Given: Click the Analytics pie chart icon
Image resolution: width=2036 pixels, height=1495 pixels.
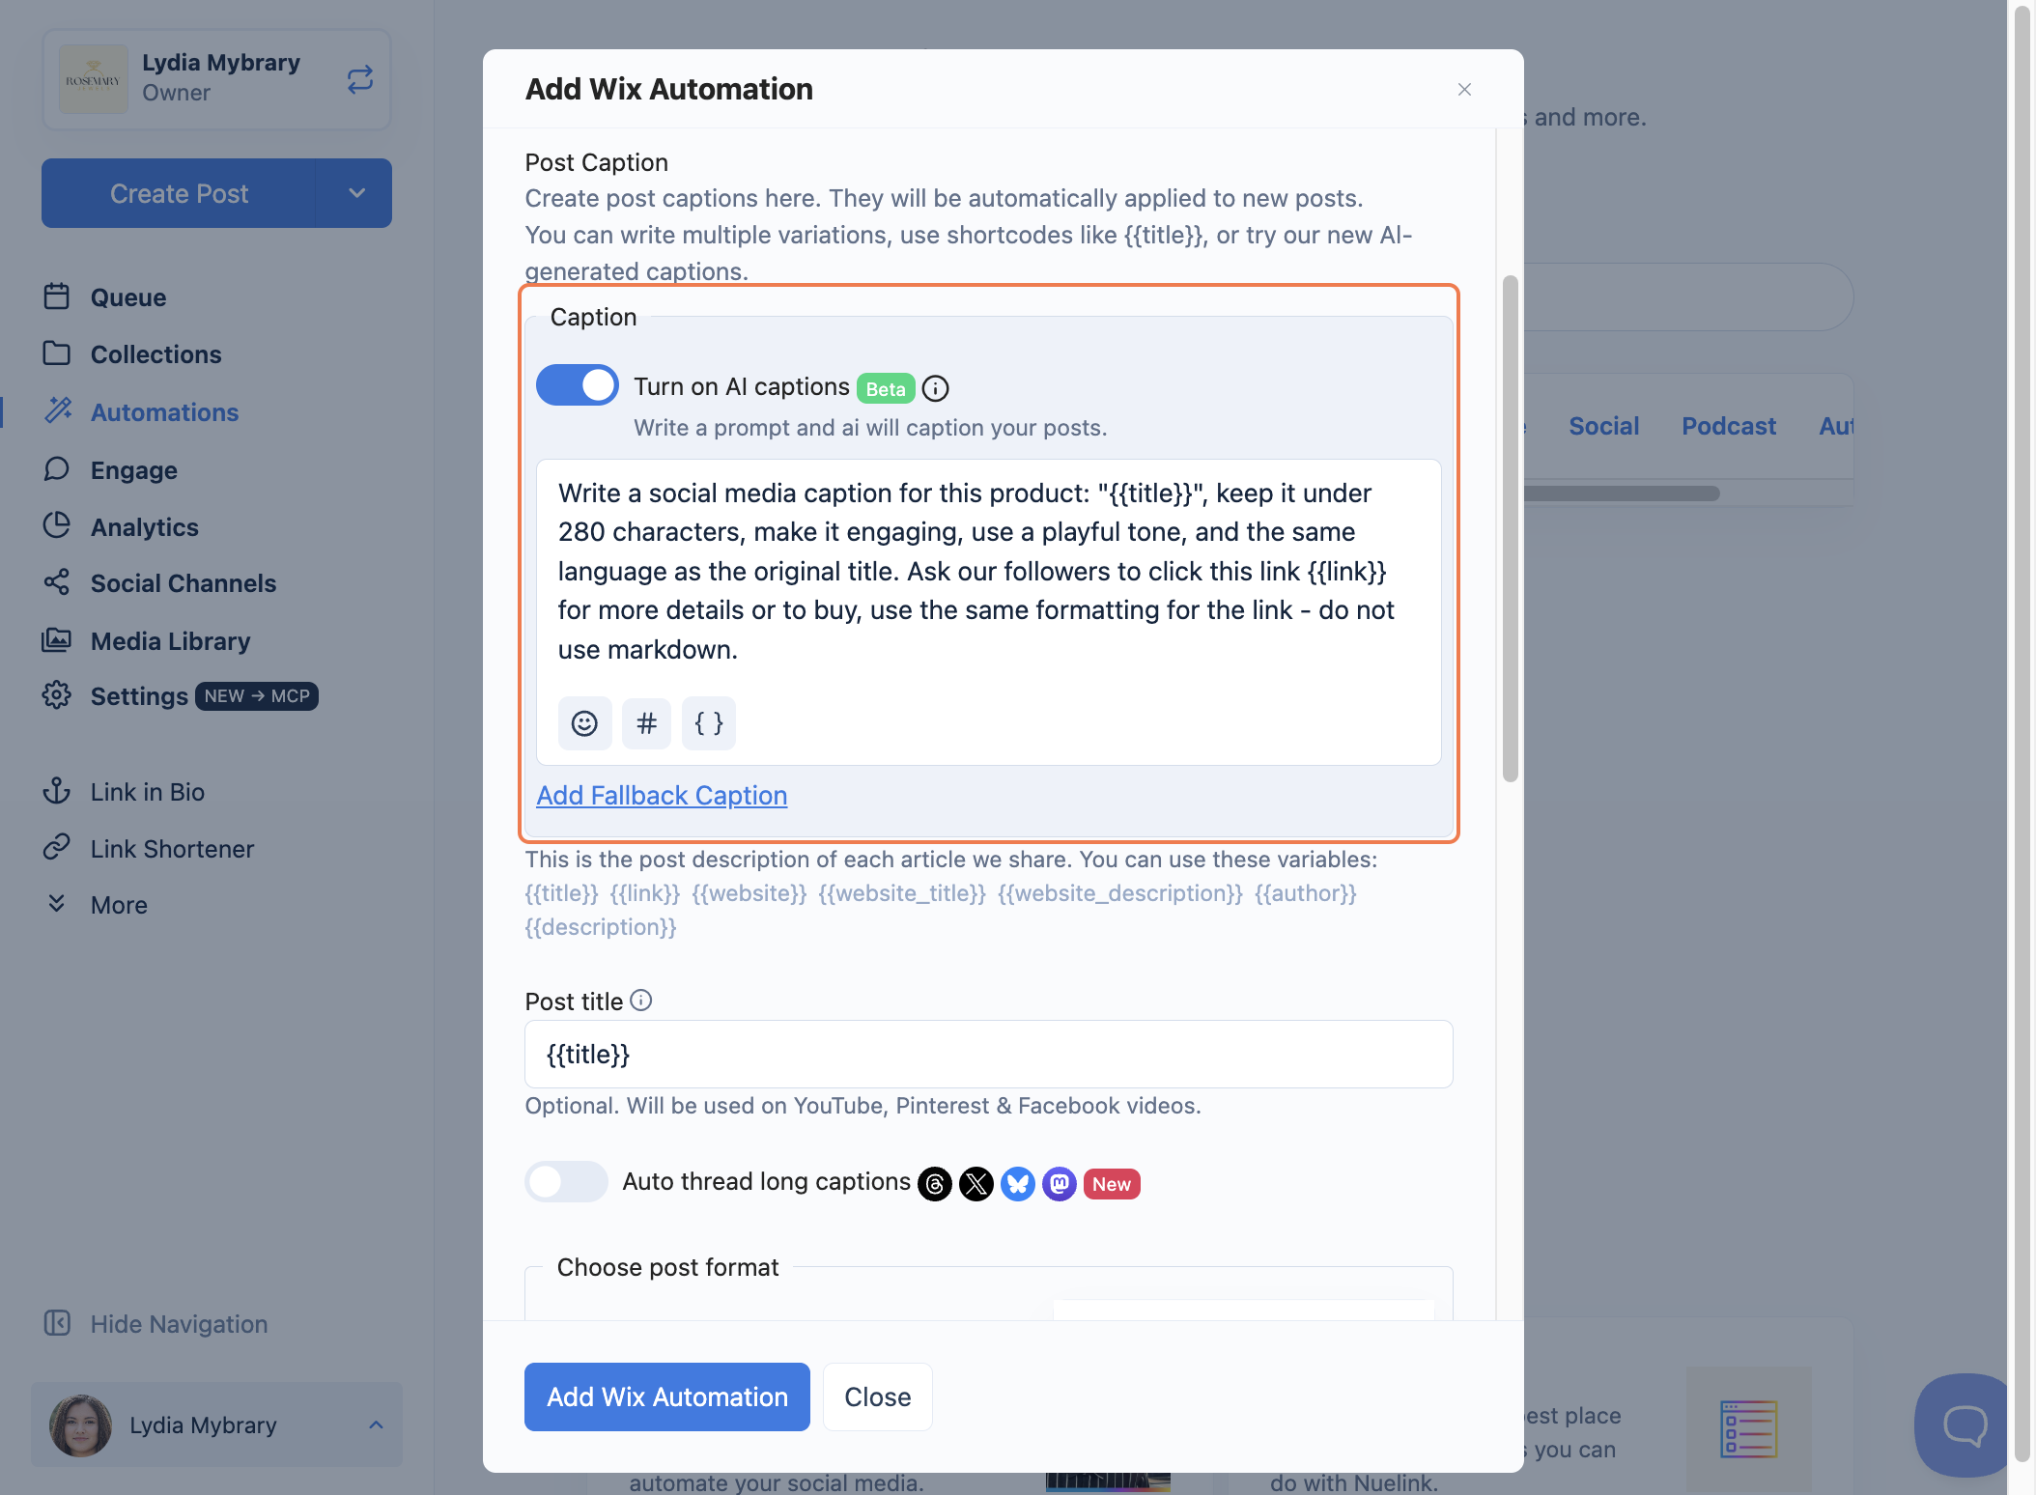Looking at the screenshot, I should click(57, 525).
